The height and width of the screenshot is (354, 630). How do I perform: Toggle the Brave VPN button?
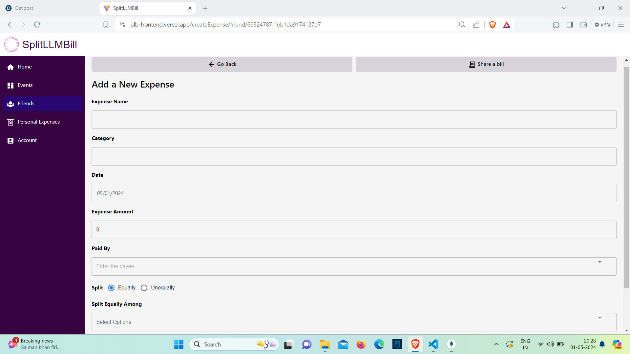(x=602, y=25)
